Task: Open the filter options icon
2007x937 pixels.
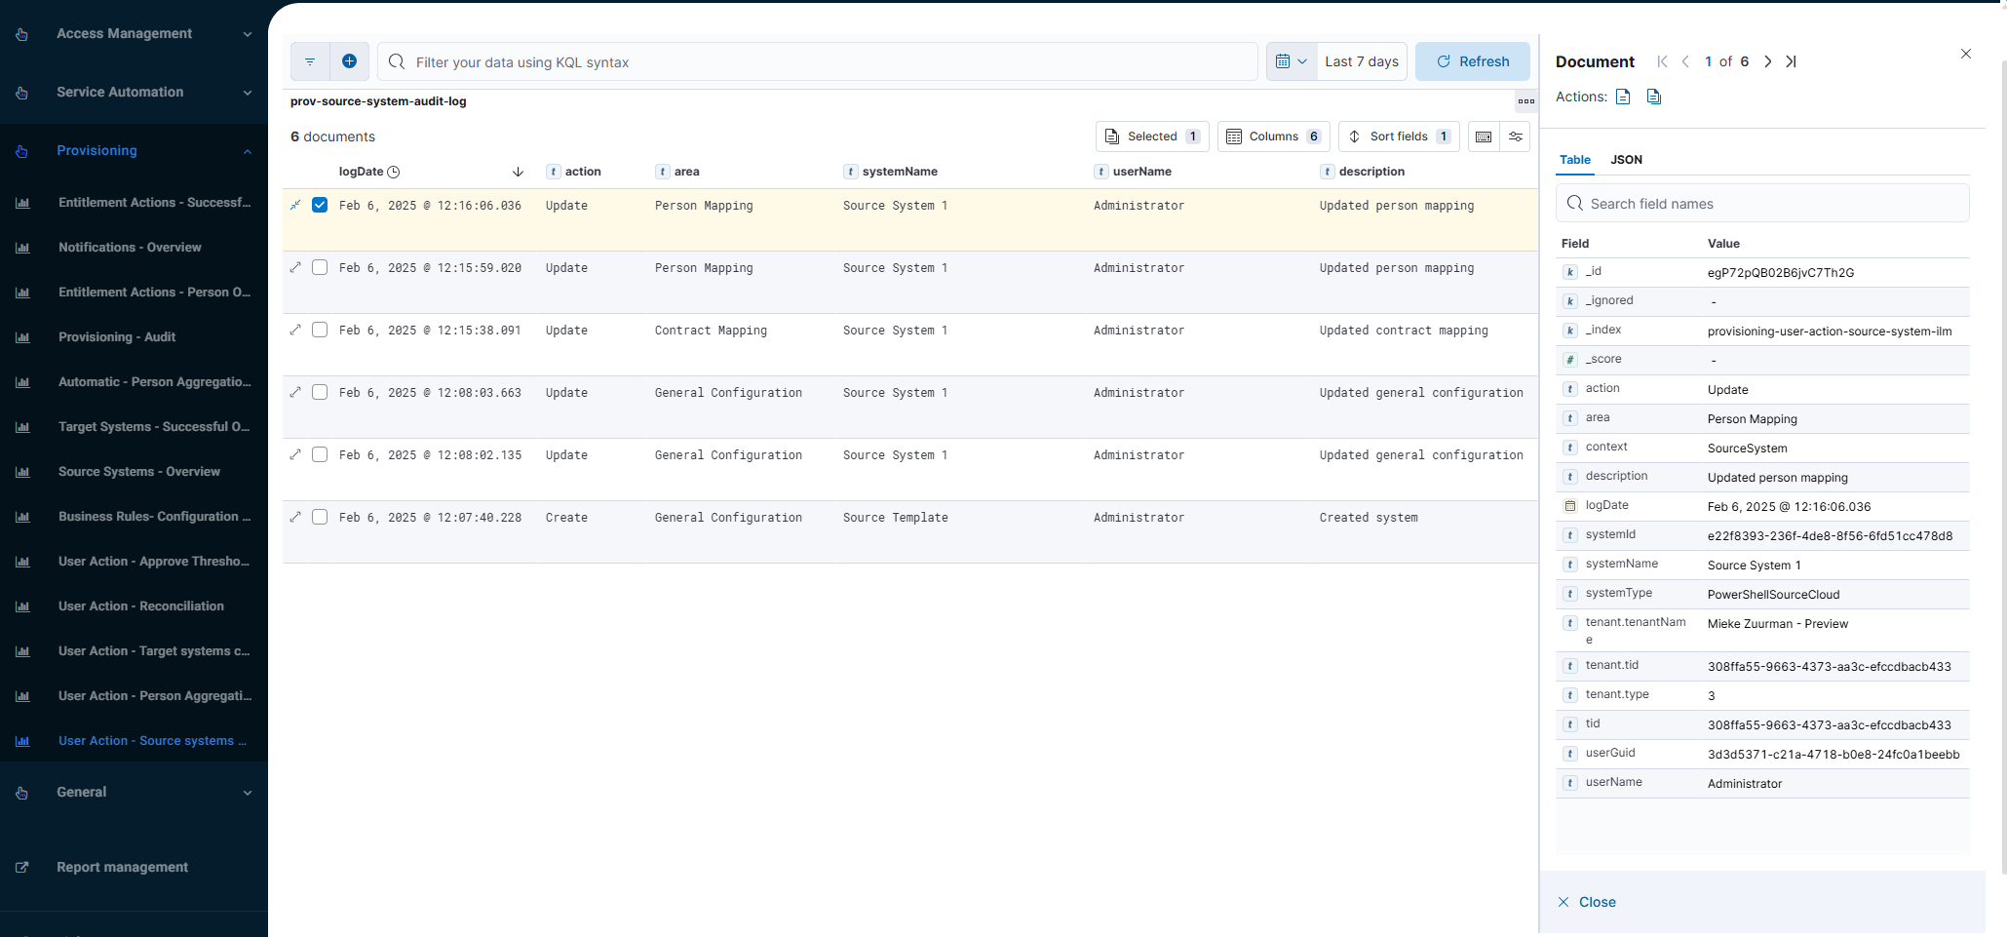Action: (x=310, y=61)
